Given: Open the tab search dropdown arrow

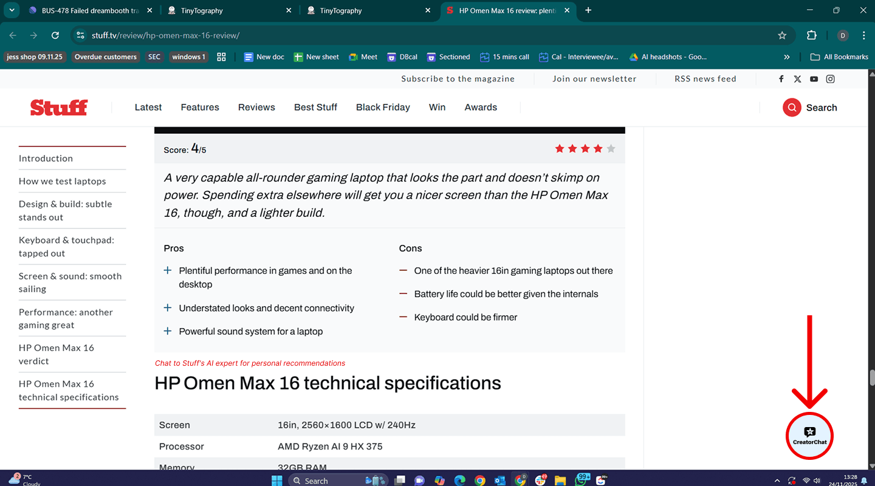Looking at the screenshot, I should pos(12,10).
